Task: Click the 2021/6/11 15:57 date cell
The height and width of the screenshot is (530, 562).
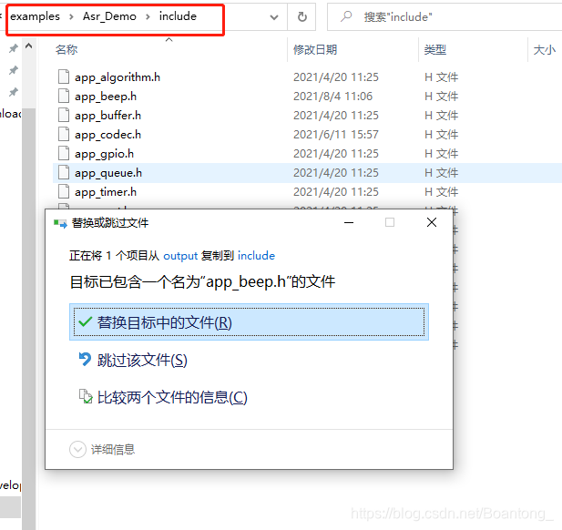Action: pos(336,135)
